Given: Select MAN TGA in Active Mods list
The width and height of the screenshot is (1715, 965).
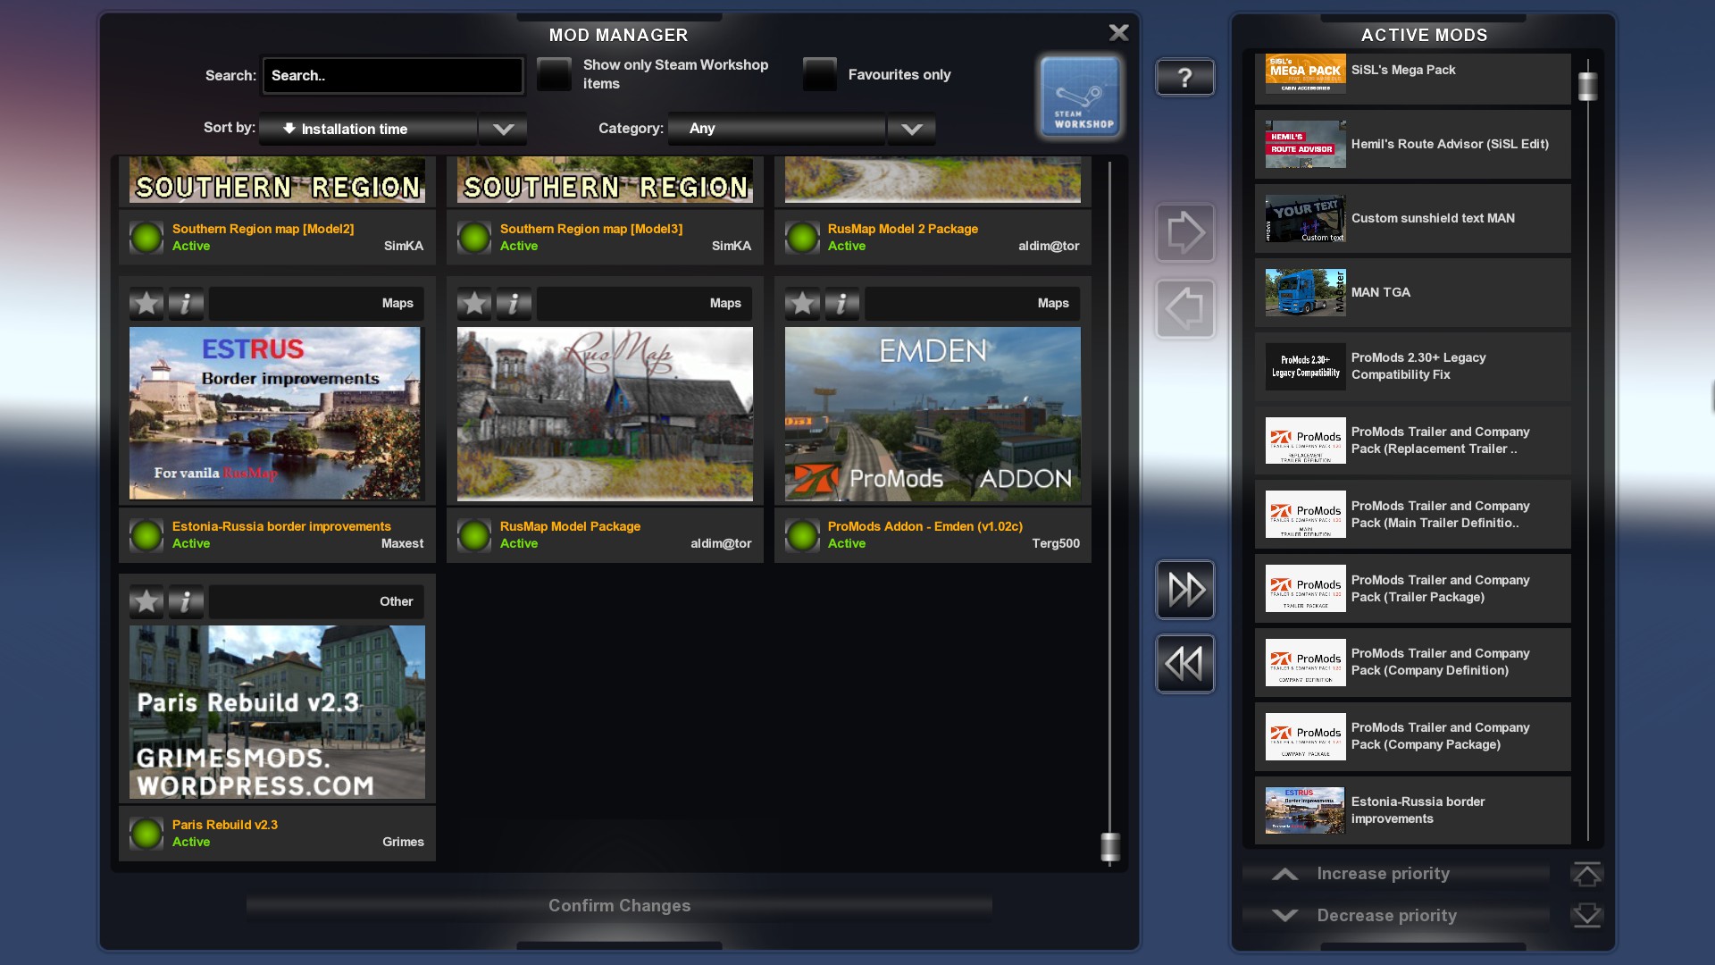Looking at the screenshot, I should click(1412, 293).
